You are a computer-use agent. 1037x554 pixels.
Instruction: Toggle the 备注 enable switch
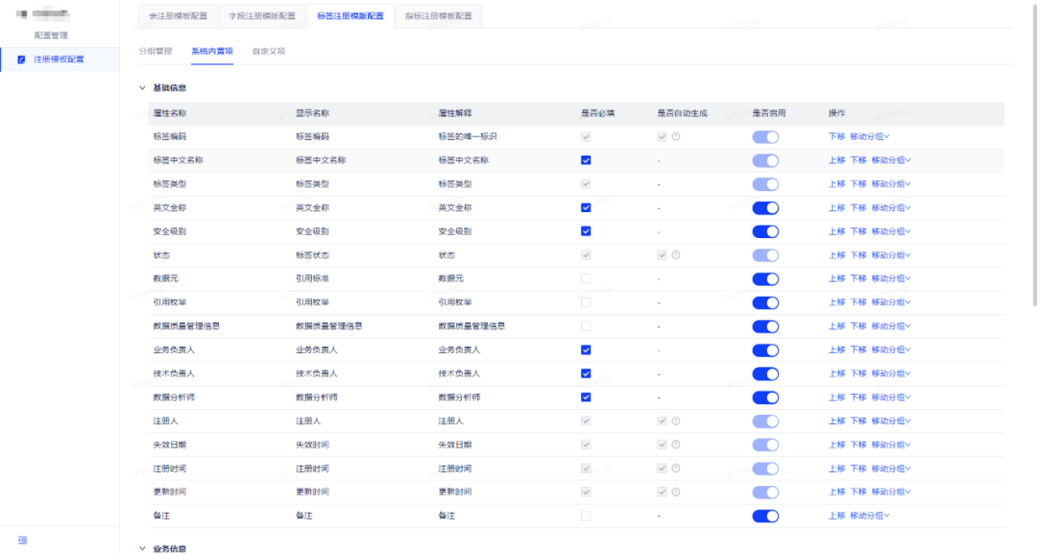coord(765,516)
